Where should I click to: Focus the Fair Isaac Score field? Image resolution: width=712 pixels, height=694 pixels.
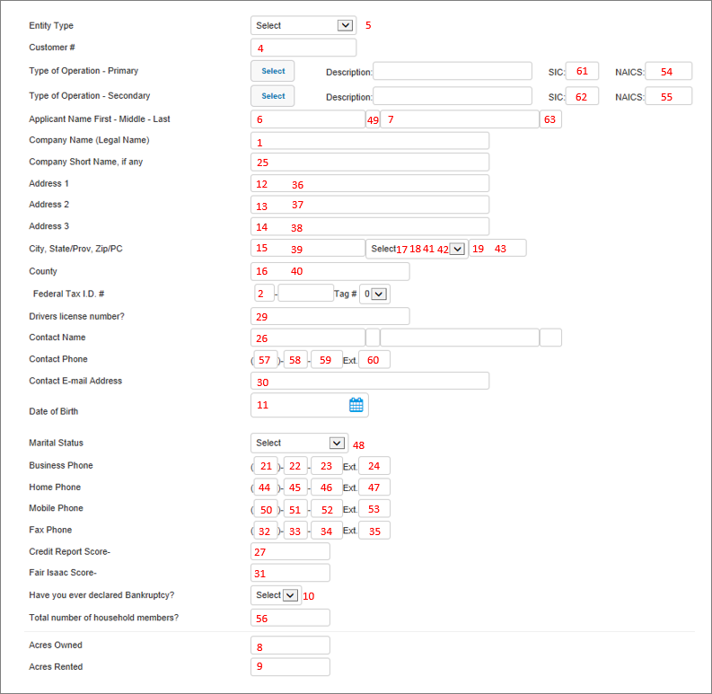(290, 573)
